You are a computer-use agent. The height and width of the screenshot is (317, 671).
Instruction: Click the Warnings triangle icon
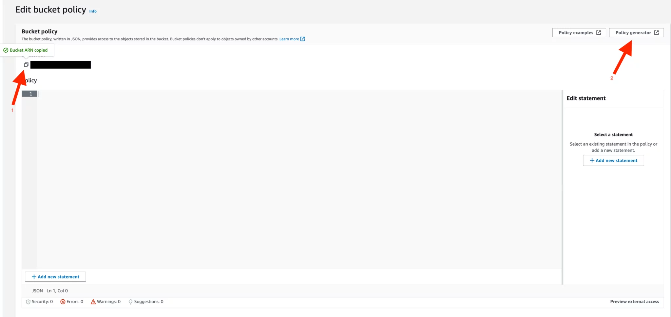tap(93, 302)
